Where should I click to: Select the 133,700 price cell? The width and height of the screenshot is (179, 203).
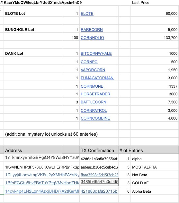click(x=155, y=37)
